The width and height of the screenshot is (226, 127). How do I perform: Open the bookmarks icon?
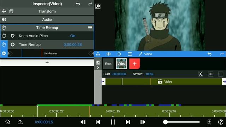(x=209, y=122)
